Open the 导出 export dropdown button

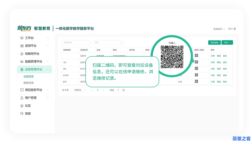click(227, 42)
